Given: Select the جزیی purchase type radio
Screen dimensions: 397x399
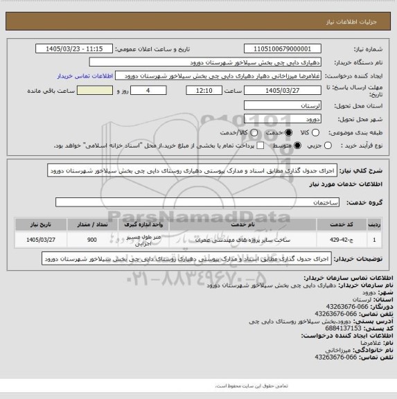Looking at the screenshot, I should tap(328, 145).
